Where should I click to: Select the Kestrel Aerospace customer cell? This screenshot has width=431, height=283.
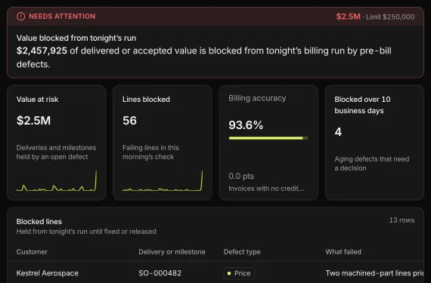pyautogui.click(x=48, y=273)
